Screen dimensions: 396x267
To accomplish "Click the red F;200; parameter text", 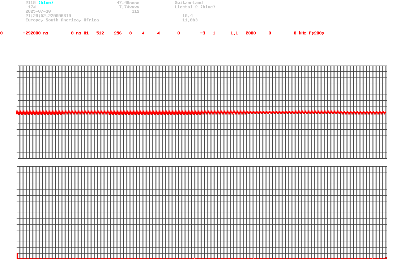I will pyautogui.click(x=316, y=33).
